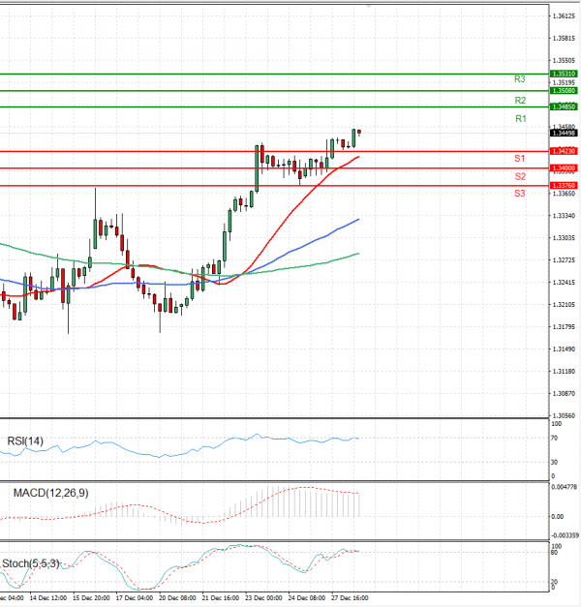This screenshot has width=581, height=607.
Task: Click the RSI(14) indicator label
Action: pyautogui.click(x=25, y=440)
